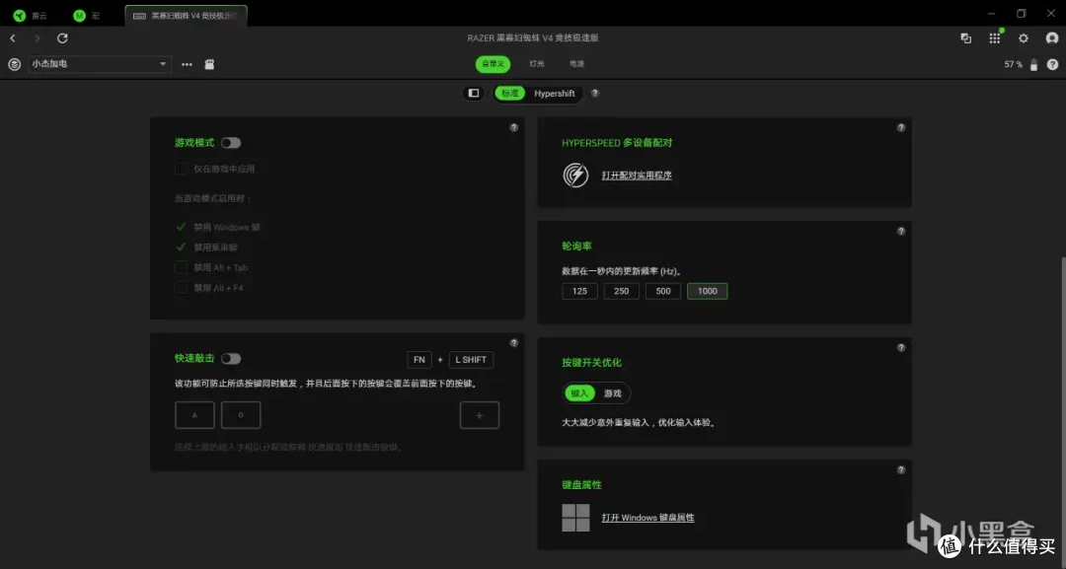Image resolution: width=1066 pixels, height=569 pixels.
Task: Select the 标准 standard mode
Action: click(510, 93)
